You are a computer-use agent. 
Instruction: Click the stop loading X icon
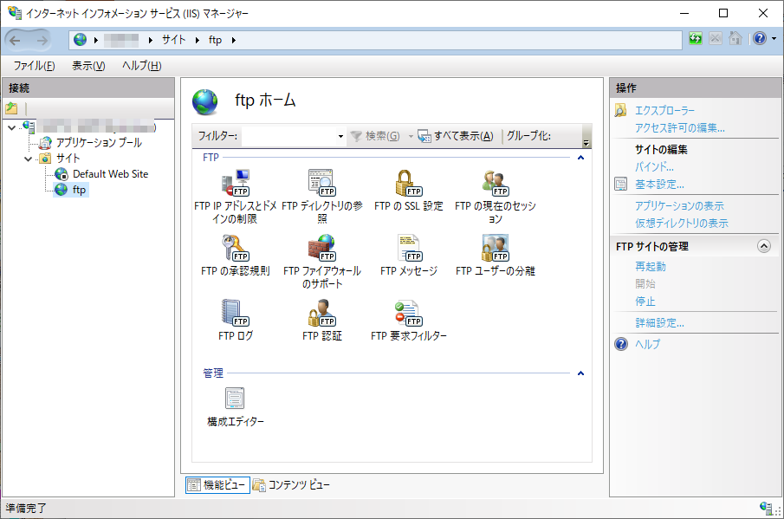716,38
